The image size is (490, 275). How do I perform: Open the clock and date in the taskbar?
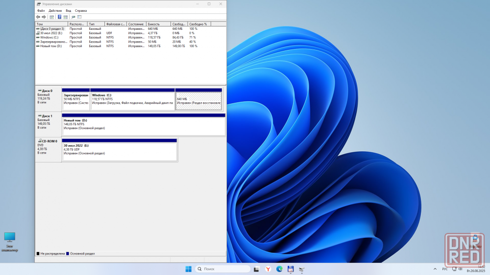pyautogui.click(x=476, y=269)
